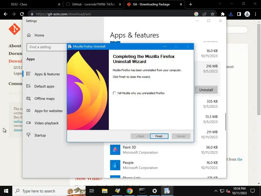261x196 pixels.
Task: Open the tab search dropdown arrow
Action: click(x=220, y=4)
